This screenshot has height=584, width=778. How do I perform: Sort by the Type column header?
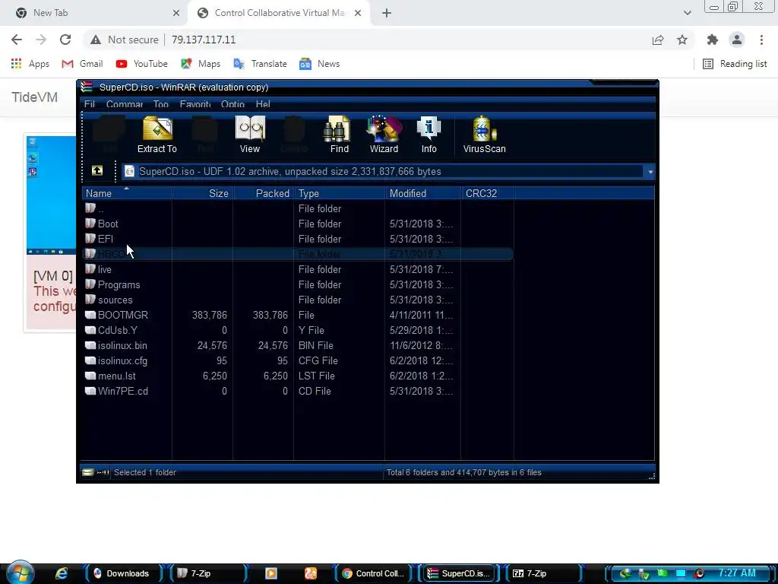click(x=340, y=193)
